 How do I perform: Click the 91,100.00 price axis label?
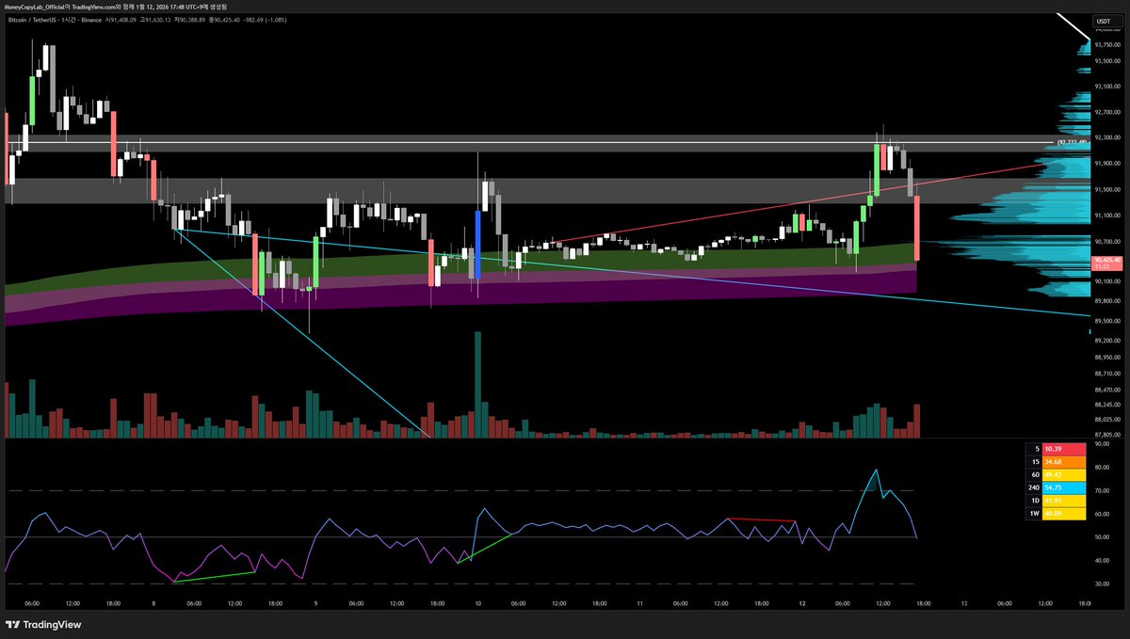click(x=1107, y=215)
